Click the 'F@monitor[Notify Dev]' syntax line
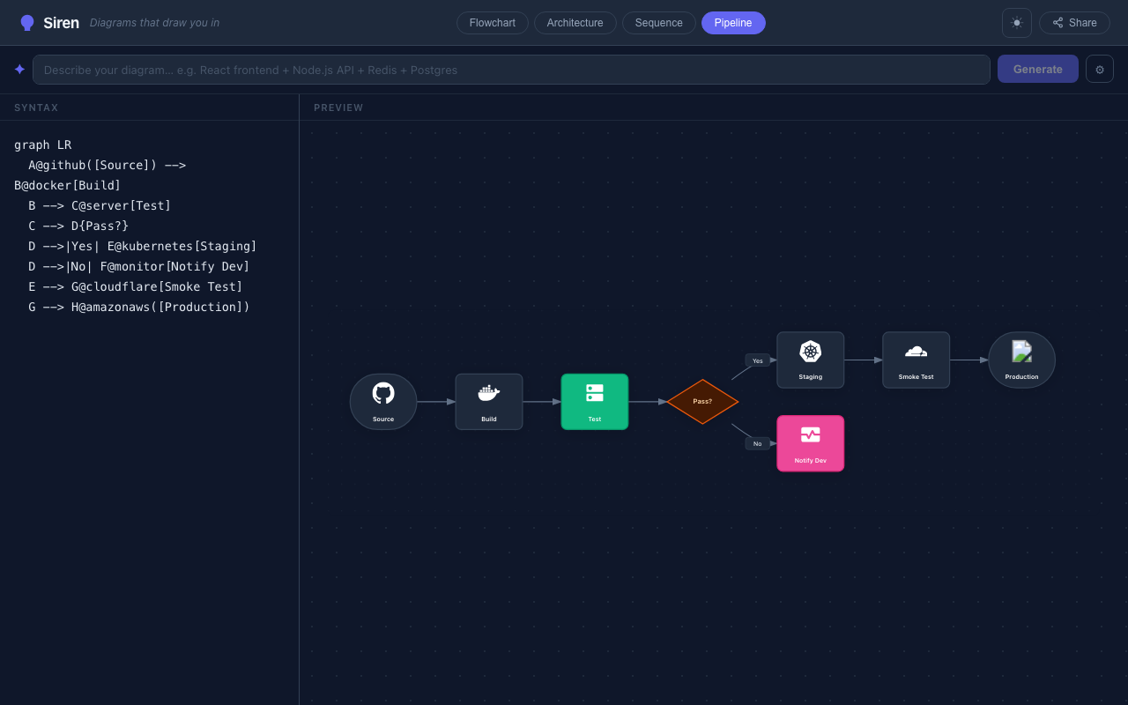The image size is (1128, 705). [139, 266]
